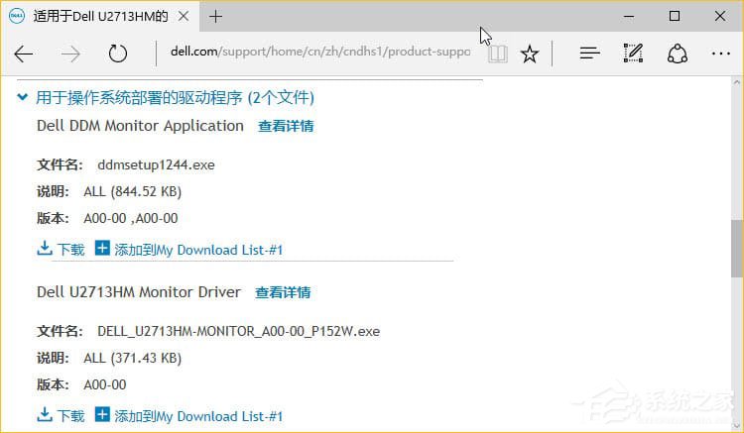
Task: Open the Hub three-lines icon
Action: pyautogui.click(x=590, y=54)
